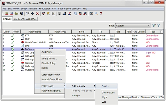Select the RDP policy name row
The image size is (166, 105).
(27, 39)
